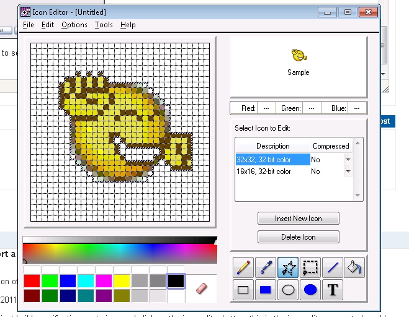Open the File menu
409x317 pixels.
[28, 25]
